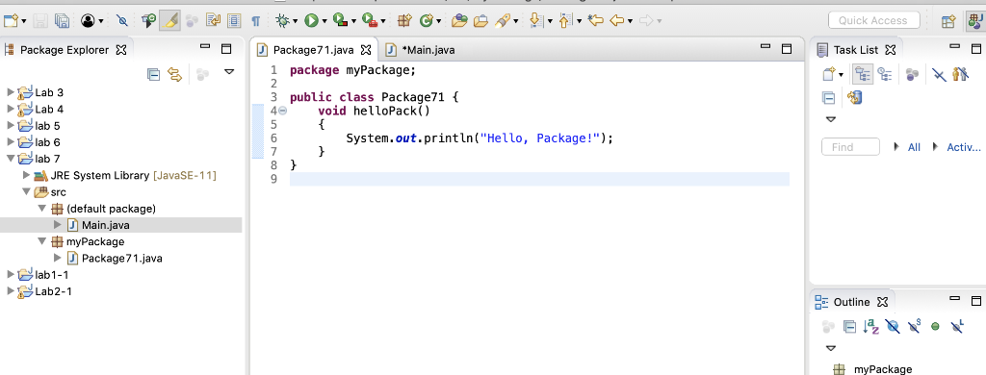
Task: Collapse the src folder
Action: 26,191
